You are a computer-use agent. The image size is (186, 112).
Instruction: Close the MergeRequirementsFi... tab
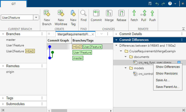point(93,34)
